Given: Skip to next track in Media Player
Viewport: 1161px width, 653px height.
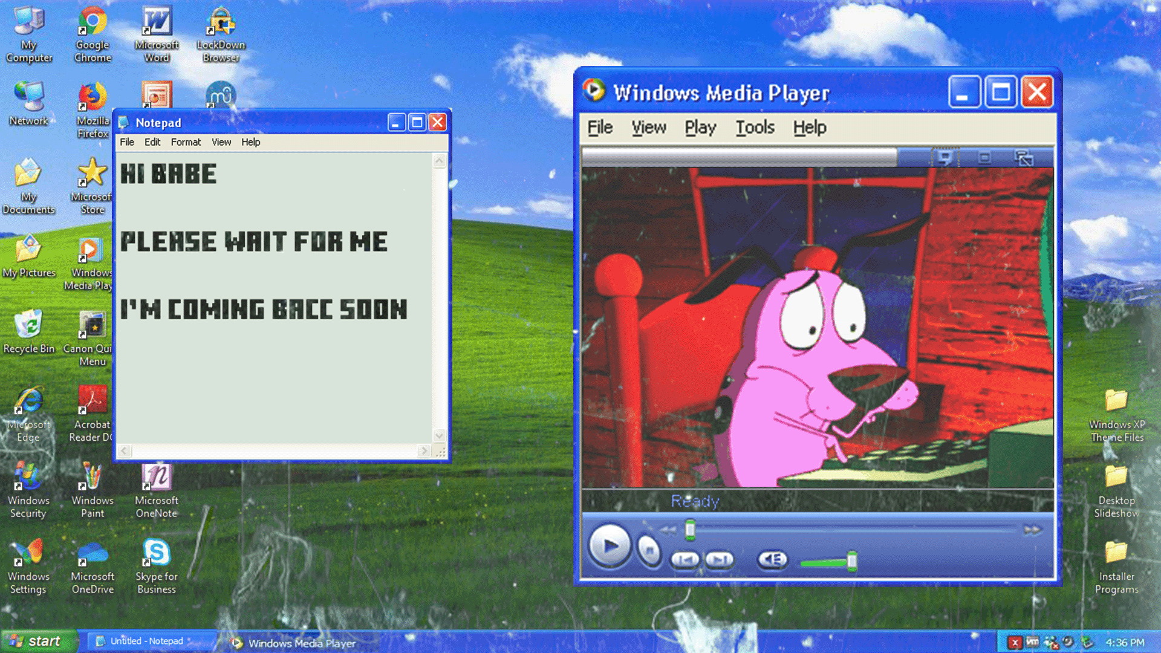Looking at the screenshot, I should click(719, 560).
